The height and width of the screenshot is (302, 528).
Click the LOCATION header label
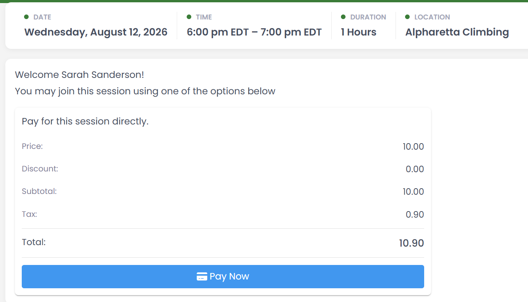(432, 17)
